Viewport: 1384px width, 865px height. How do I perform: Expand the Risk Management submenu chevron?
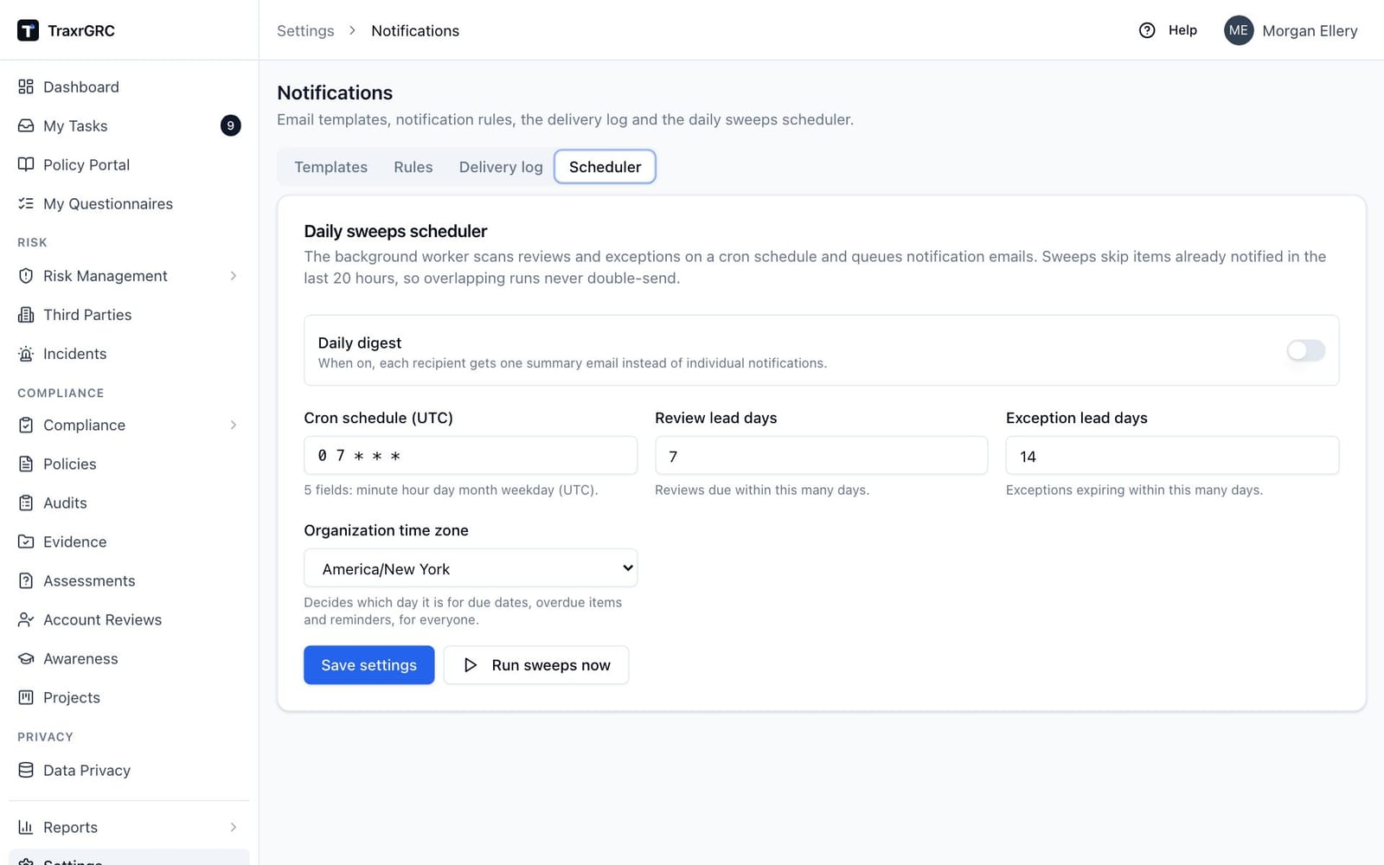(234, 276)
